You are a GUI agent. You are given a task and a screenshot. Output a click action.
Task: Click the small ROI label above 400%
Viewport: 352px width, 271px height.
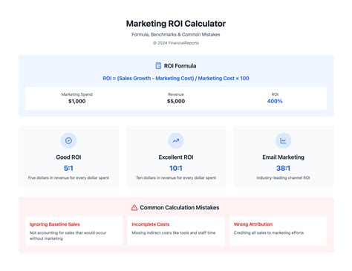tap(275, 94)
